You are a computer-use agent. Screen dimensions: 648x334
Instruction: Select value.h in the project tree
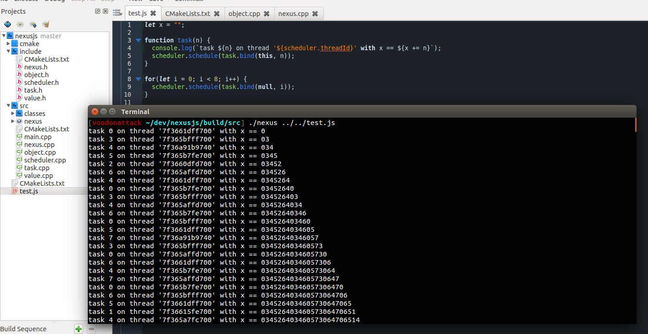(35, 98)
